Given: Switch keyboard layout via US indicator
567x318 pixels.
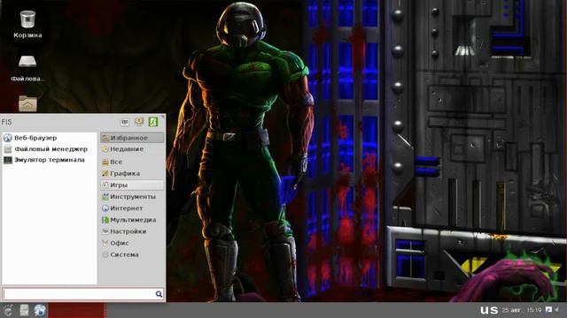Looking at the screenshot, I should click(x=489, y=310).
